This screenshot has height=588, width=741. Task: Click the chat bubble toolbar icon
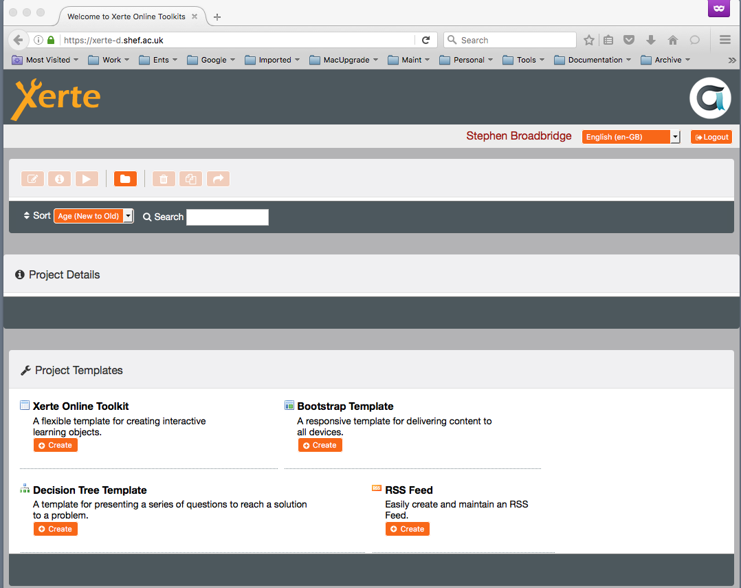[x=695, y=40]
